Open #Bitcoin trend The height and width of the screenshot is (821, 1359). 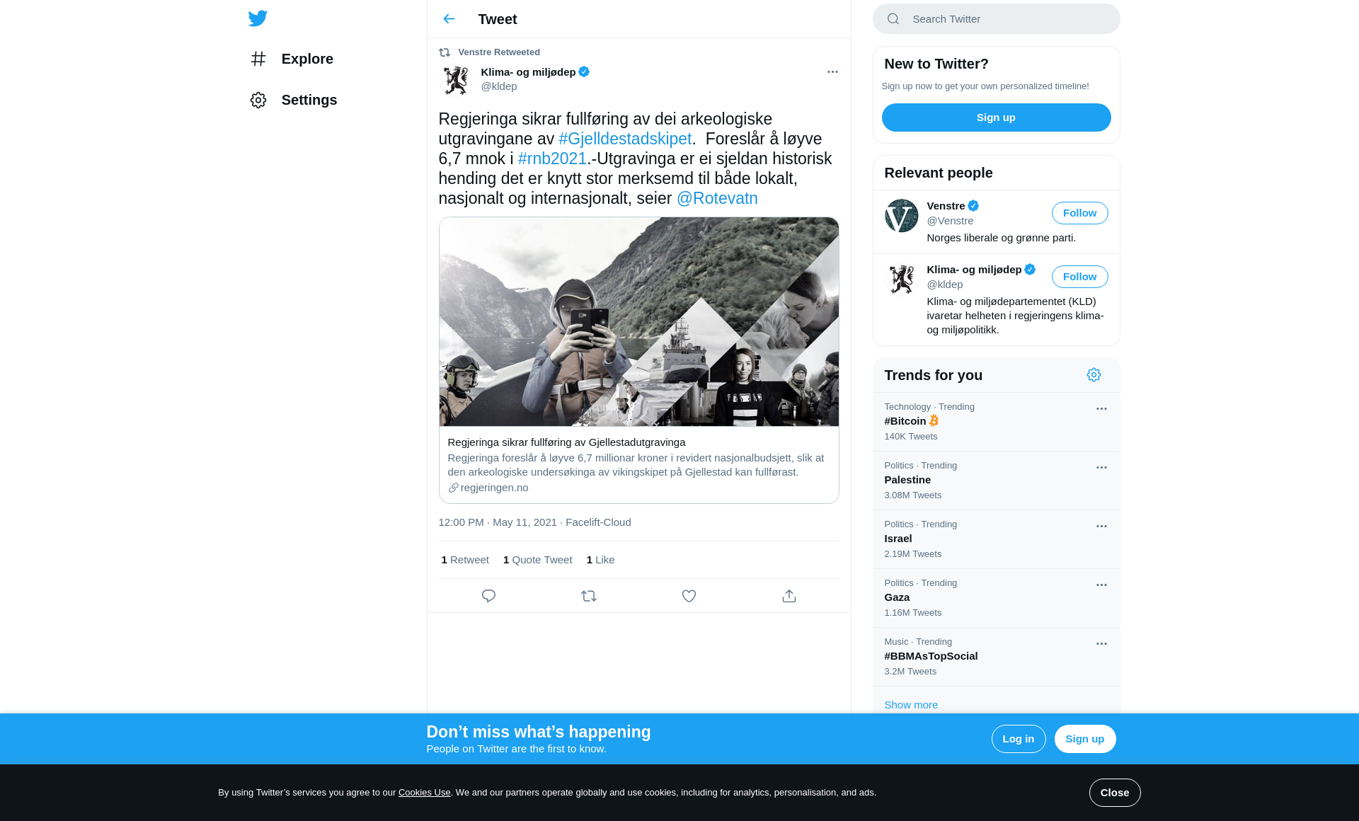coord(996,422)
